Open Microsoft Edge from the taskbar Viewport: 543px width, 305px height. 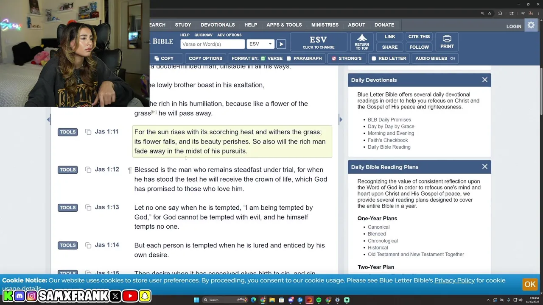tap(253, 300)
